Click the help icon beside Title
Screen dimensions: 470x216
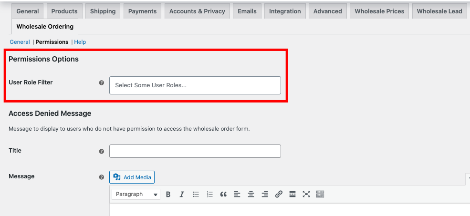pos(101,151)
